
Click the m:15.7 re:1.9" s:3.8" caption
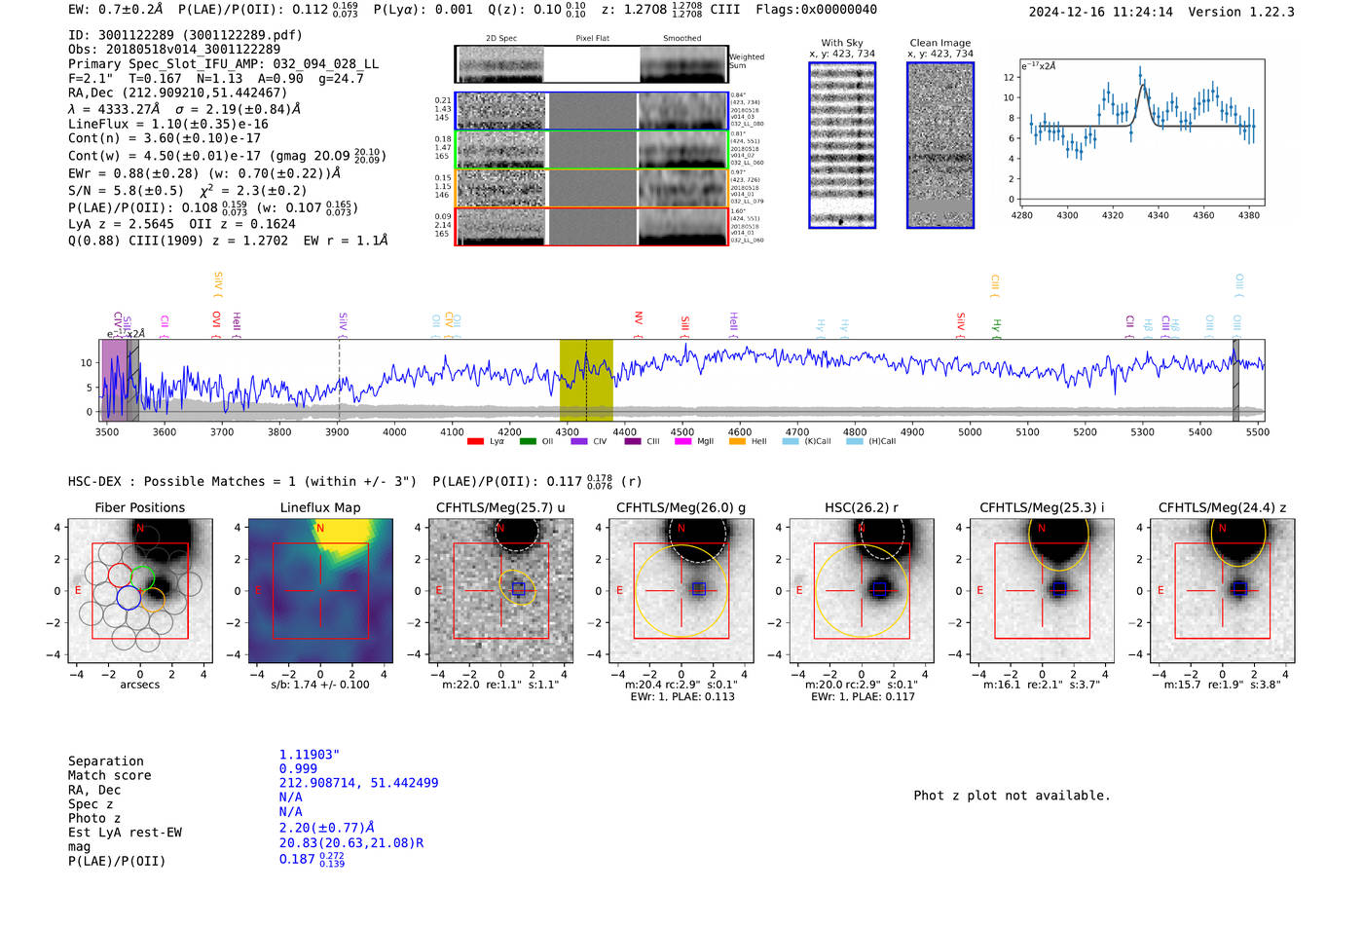point(1223,685)
